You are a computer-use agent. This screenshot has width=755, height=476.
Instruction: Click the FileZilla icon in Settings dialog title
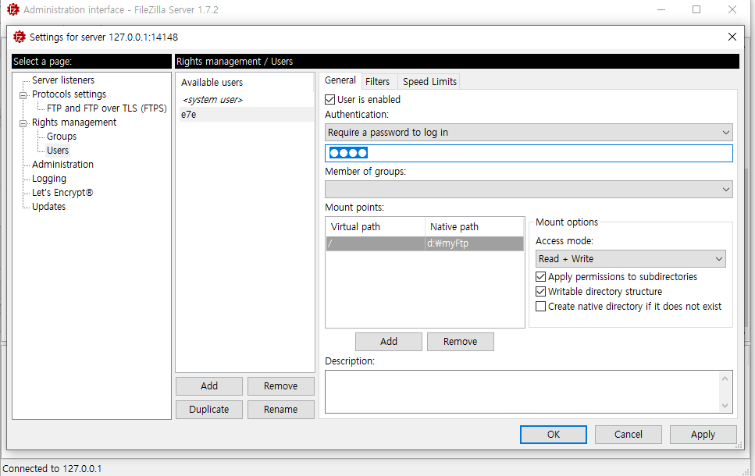[x=20, y=37]
